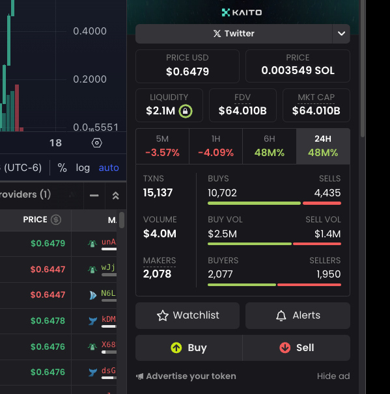Click the turtle icon beside X68
Screen dimensions: 390x394
pyautogui.click(x=92, y=347)
